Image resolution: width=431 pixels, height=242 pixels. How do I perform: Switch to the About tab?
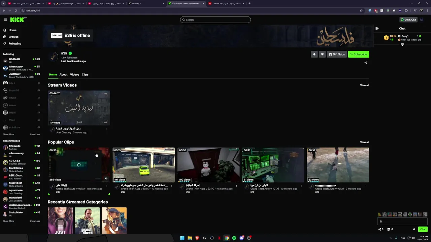[63, 75]
